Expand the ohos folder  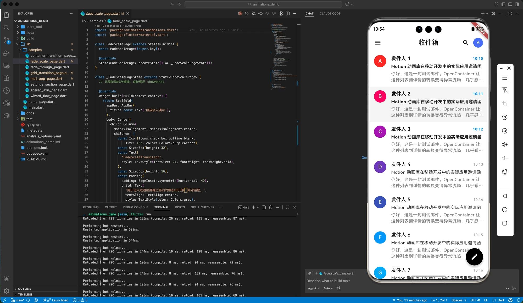click(x=30, y=113)
